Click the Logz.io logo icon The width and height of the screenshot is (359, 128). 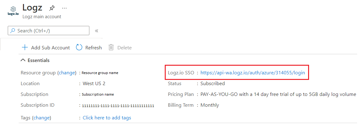tap(13, 11)
